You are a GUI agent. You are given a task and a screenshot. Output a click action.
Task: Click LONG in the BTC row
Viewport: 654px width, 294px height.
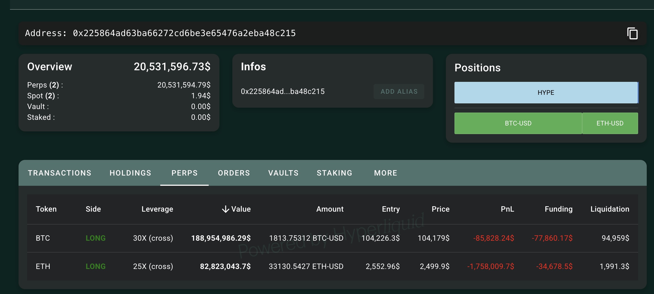[95, 238]
